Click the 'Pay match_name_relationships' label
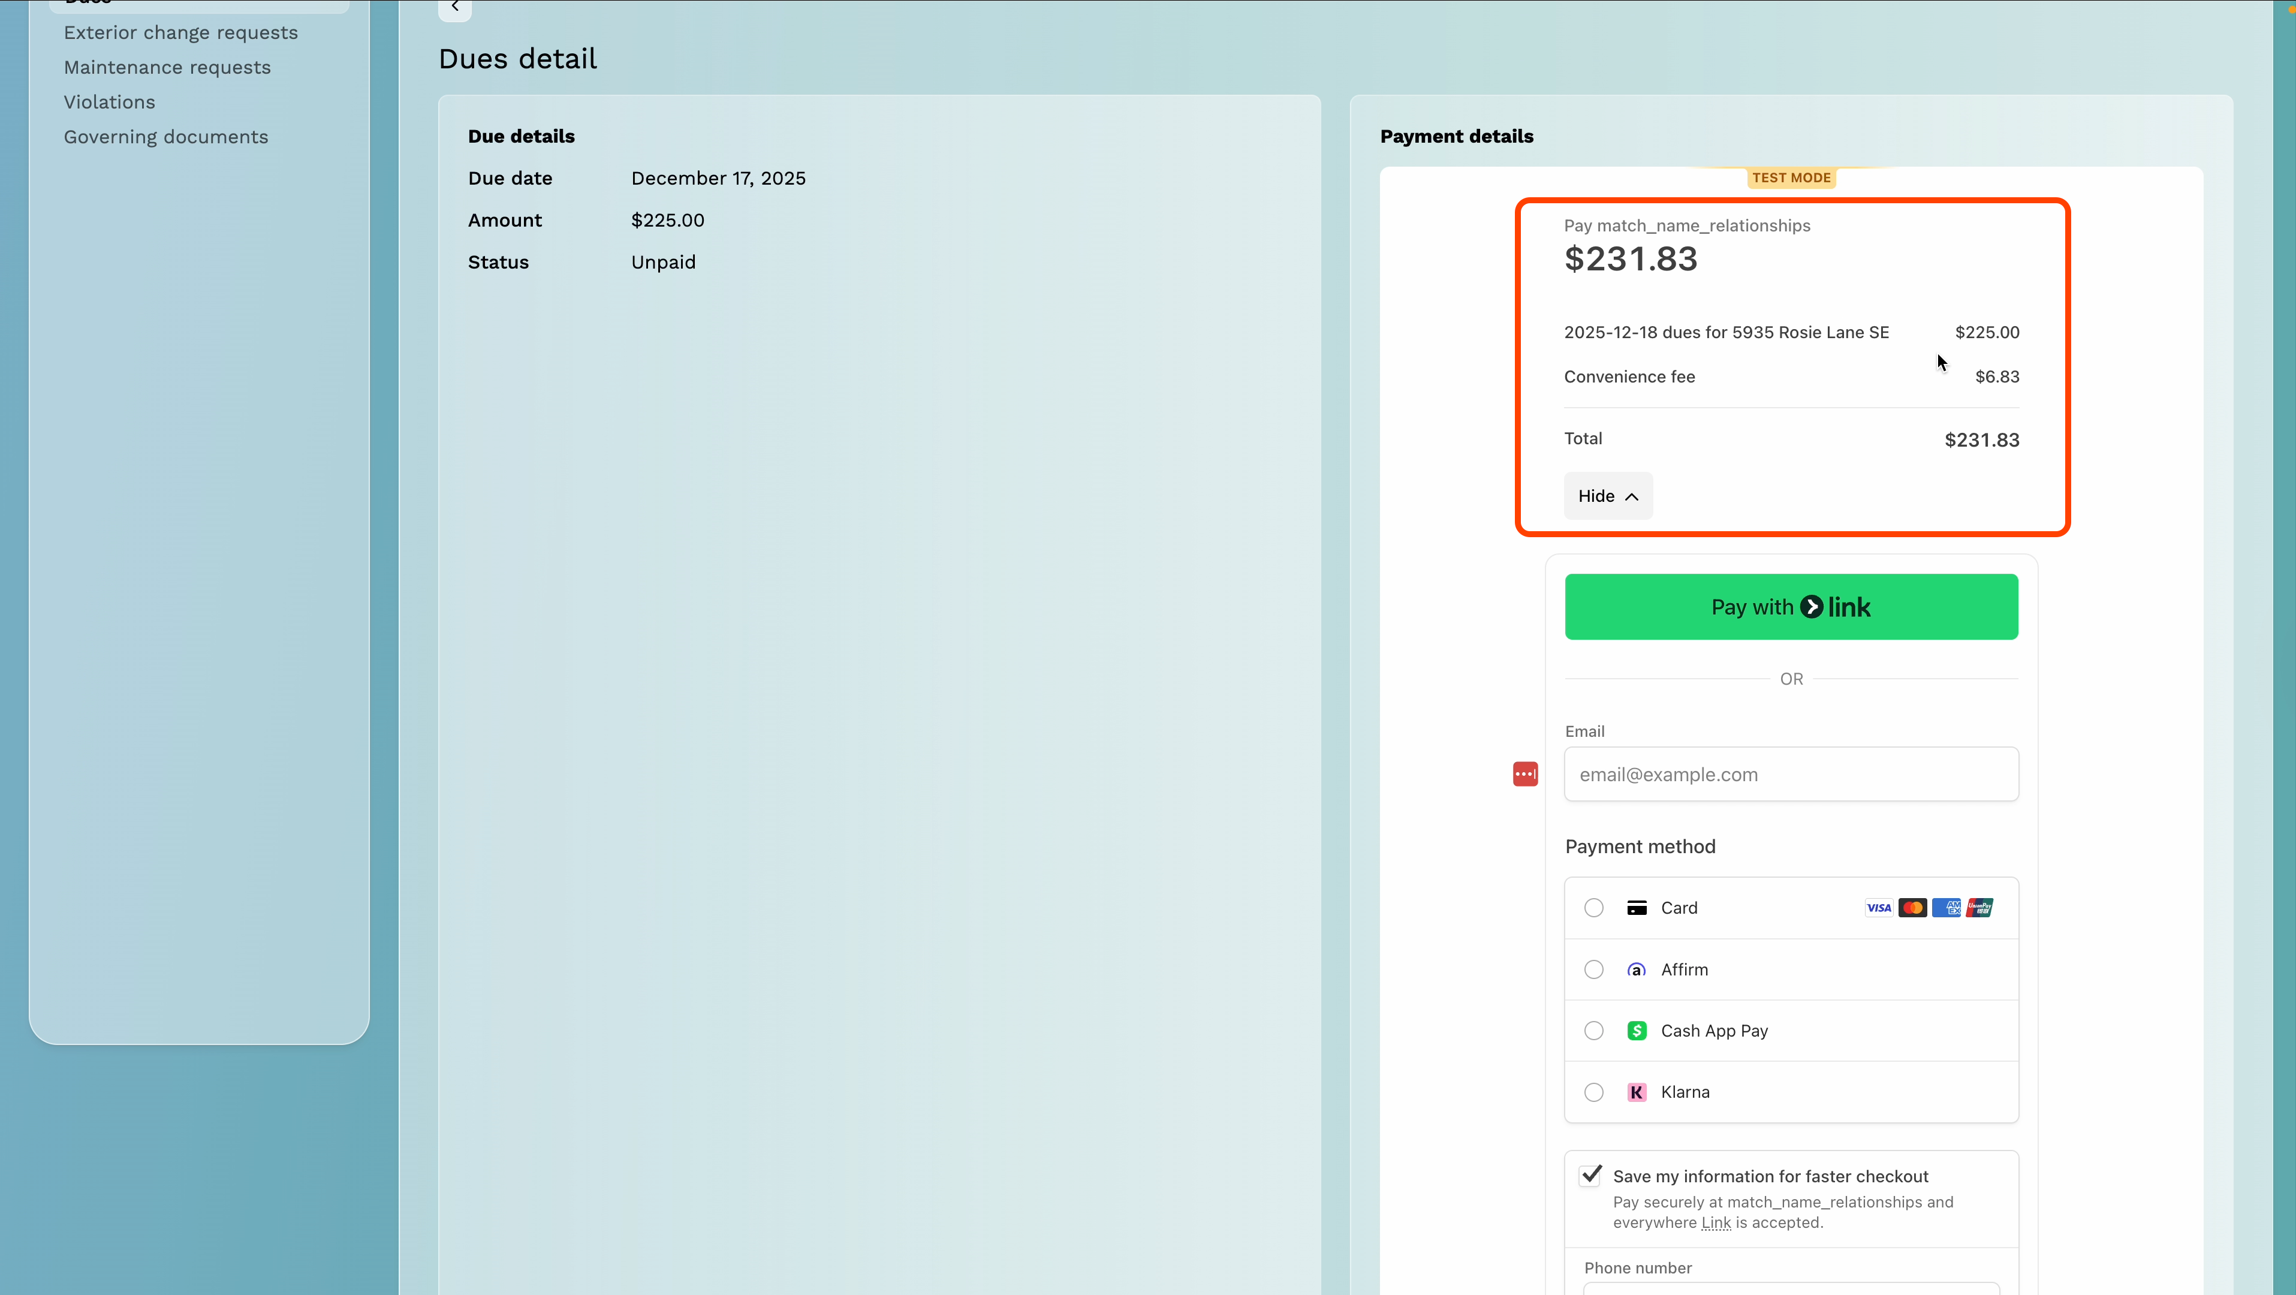This screenshot has width=2296, height=1295. [1688, 225]
